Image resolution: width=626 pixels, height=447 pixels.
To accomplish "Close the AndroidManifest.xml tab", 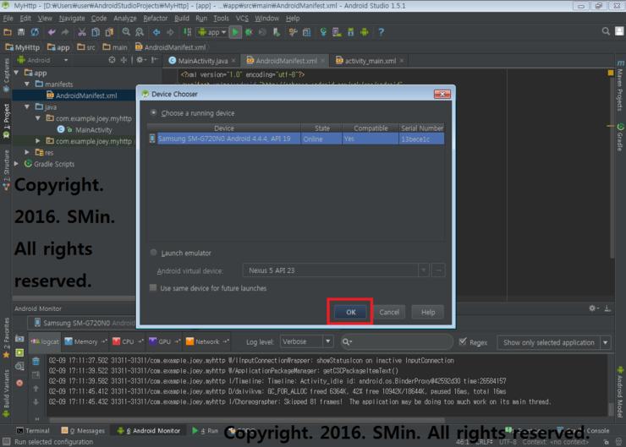I will click(322, 61).
